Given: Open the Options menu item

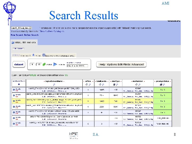Looking at the screenshot, I should (x=112, y=65).
